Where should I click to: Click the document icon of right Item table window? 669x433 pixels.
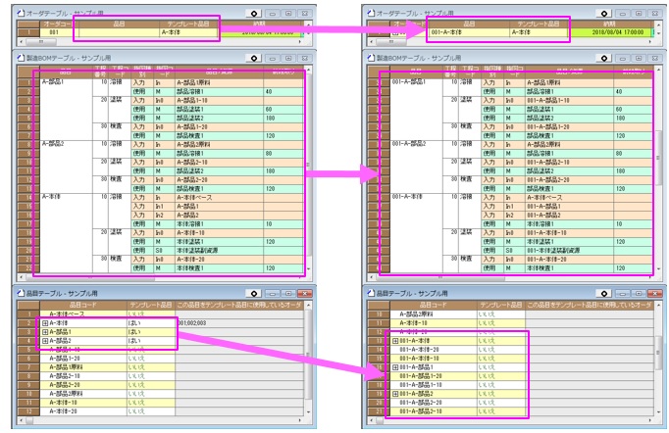370,293
